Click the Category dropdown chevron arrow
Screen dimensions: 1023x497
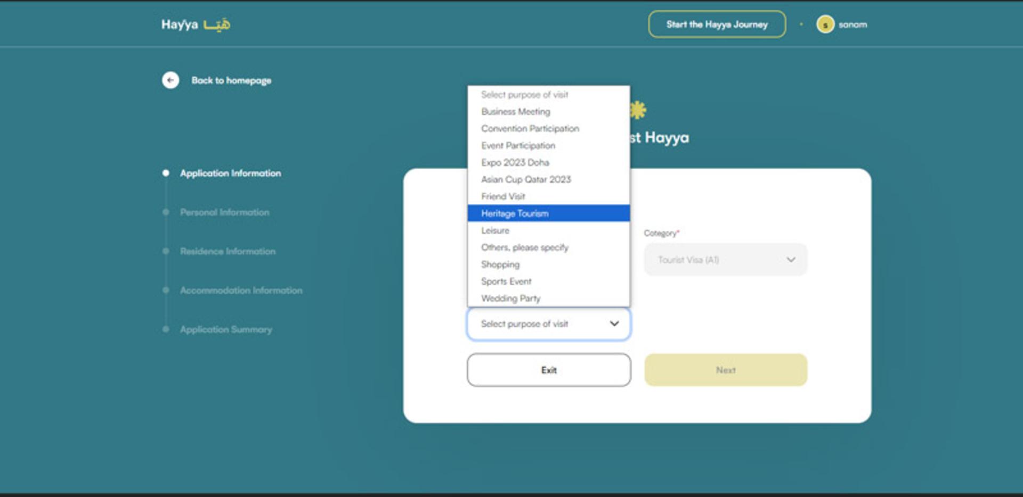click(791, 260)
